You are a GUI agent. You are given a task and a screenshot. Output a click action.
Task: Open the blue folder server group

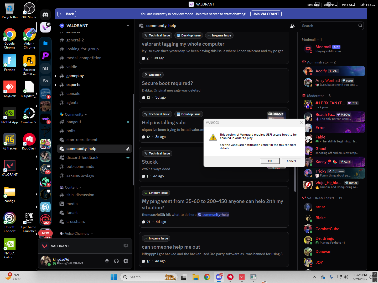45,43
